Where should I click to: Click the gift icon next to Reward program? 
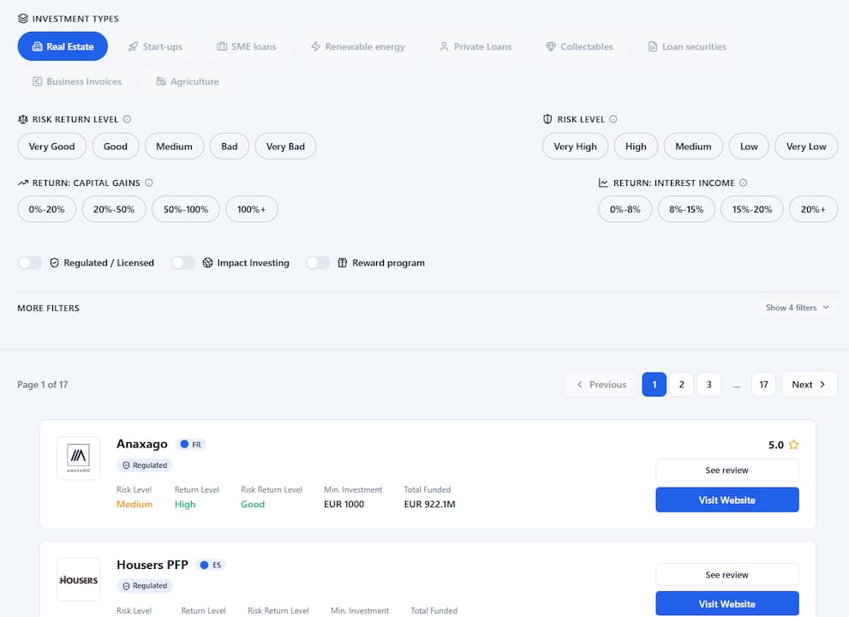point(342,263)
